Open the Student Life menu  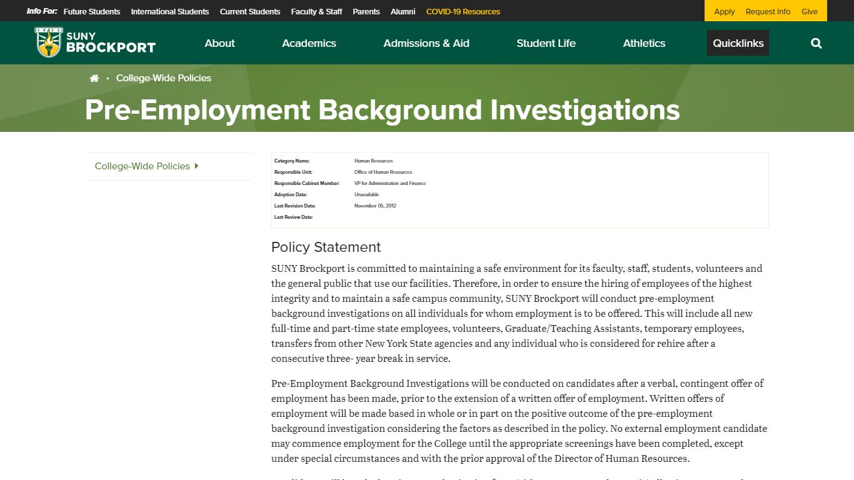tap(546, 43)
